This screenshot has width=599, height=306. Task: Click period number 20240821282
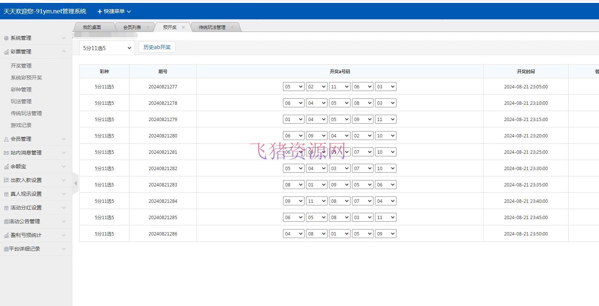click(x=163, y=168)
